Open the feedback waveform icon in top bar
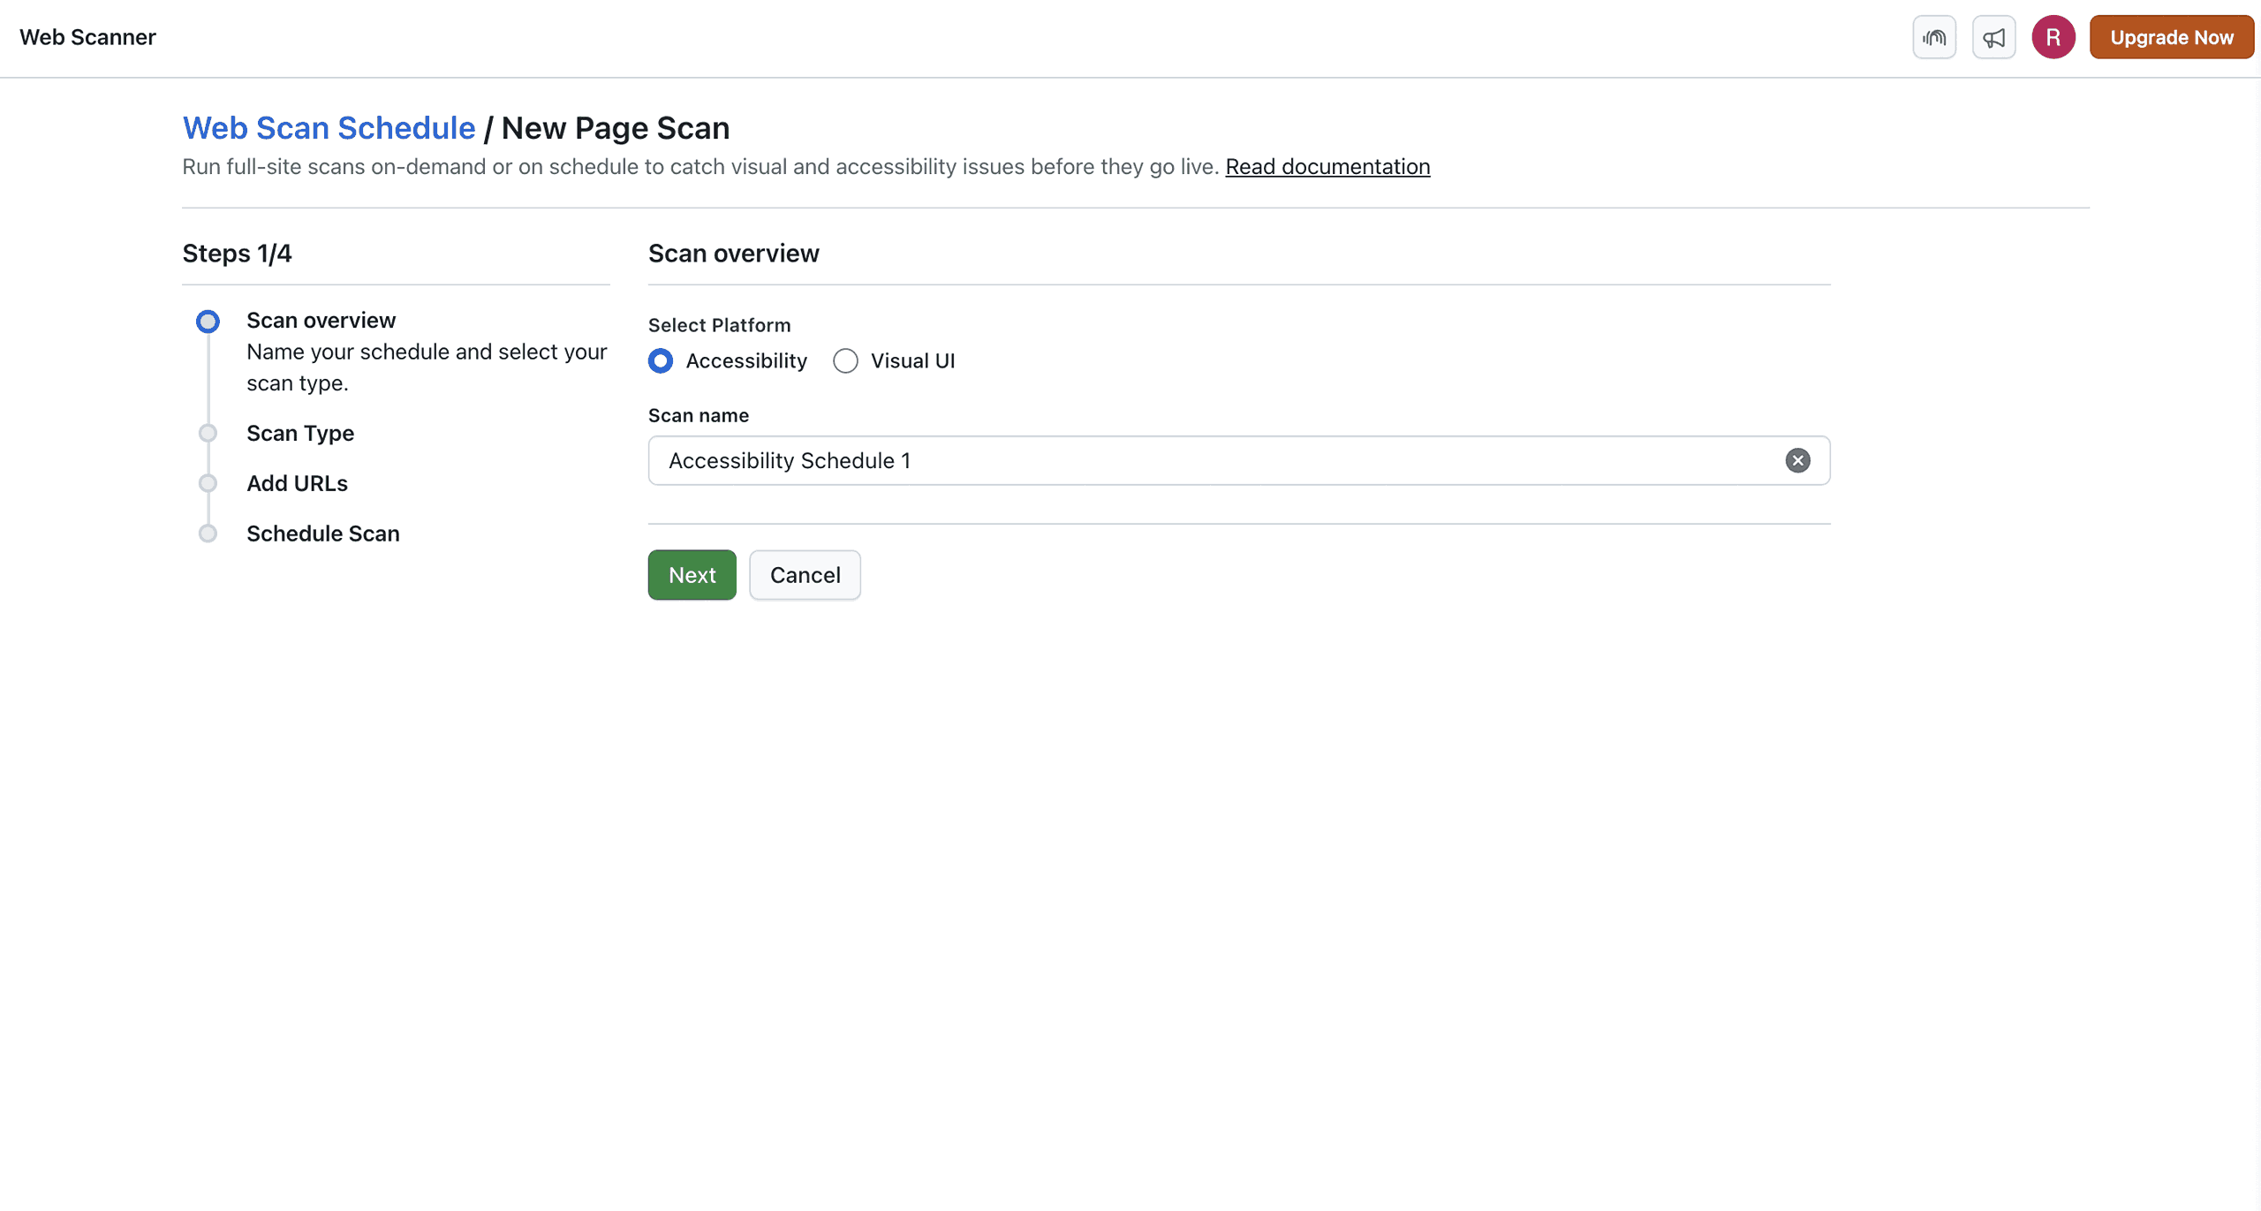This screenshot has height=1211, width=2261. tap(1933, 37)
